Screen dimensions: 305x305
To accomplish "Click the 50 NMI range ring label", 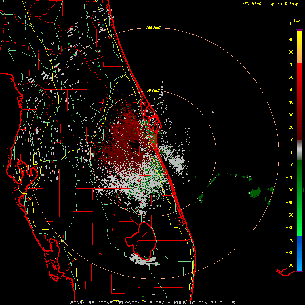I will 153,90.
